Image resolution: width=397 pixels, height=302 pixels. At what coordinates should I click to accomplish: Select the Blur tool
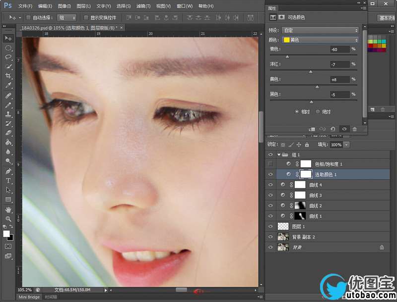point(8,151)
